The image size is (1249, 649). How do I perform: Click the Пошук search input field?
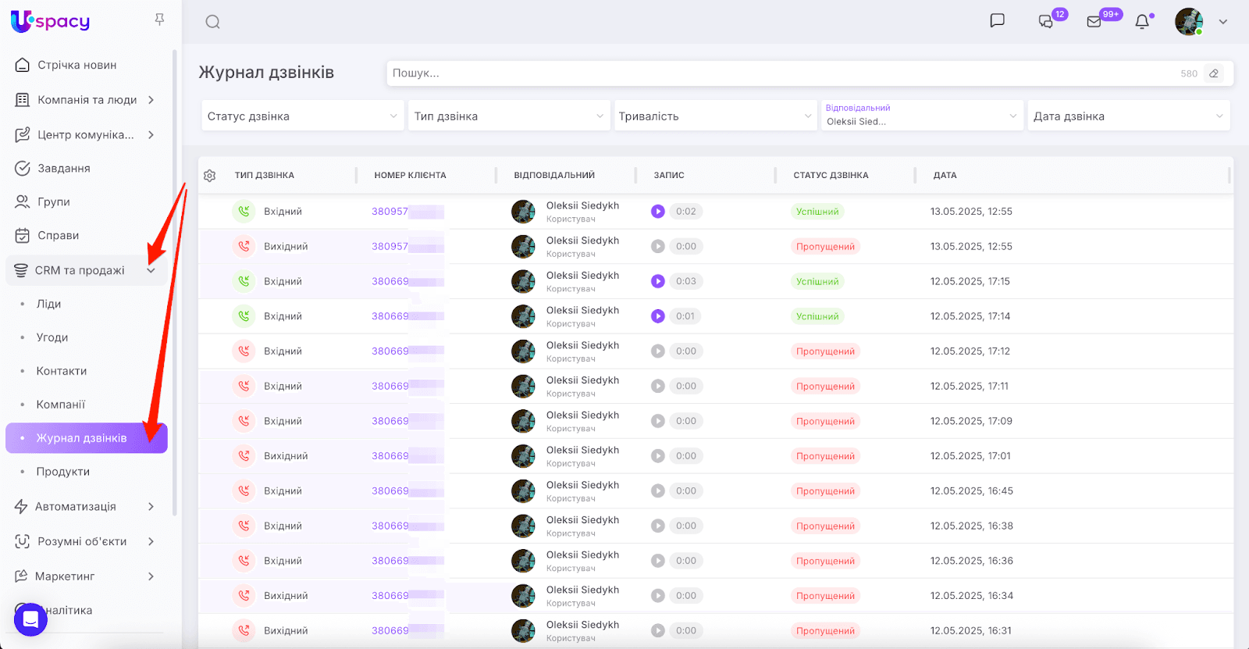(781, 73)
